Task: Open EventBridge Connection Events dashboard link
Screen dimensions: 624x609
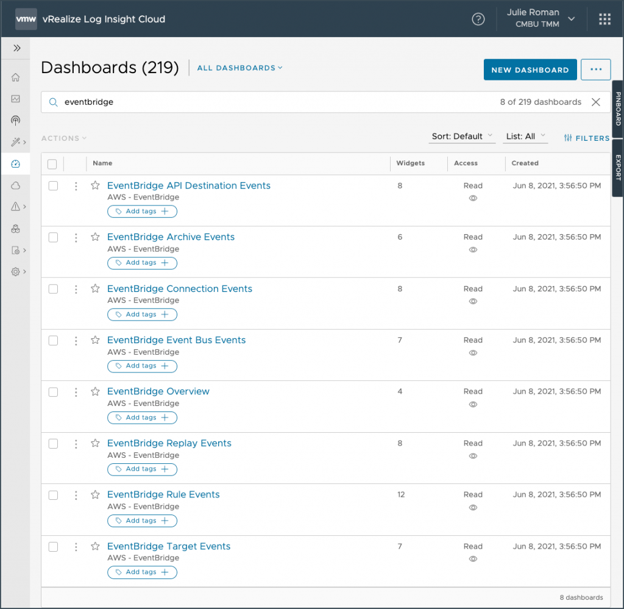Action: [180, 288]
